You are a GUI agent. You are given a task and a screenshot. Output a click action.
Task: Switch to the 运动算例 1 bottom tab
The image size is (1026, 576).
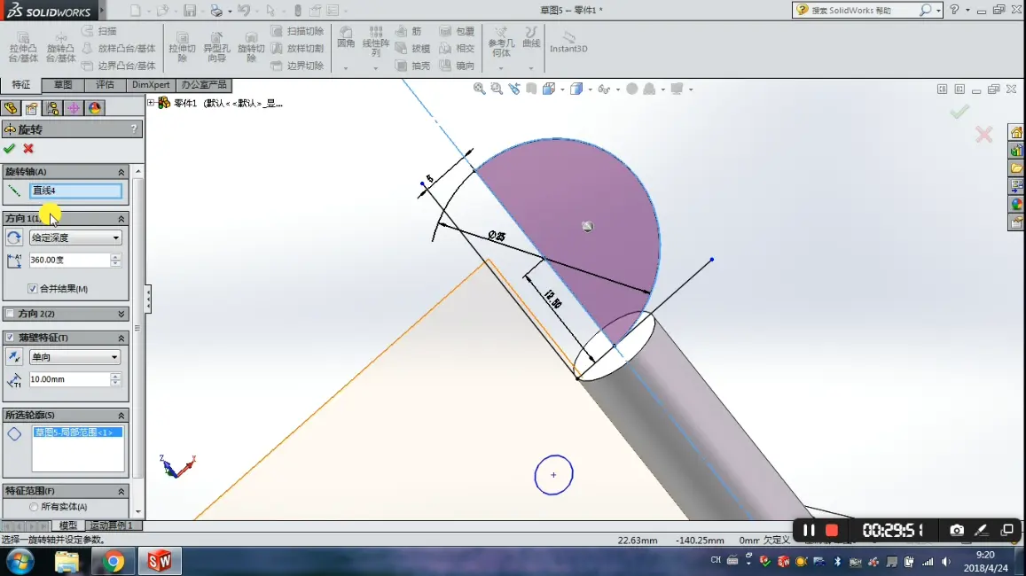pyautogui.click(x=111, y=525)
